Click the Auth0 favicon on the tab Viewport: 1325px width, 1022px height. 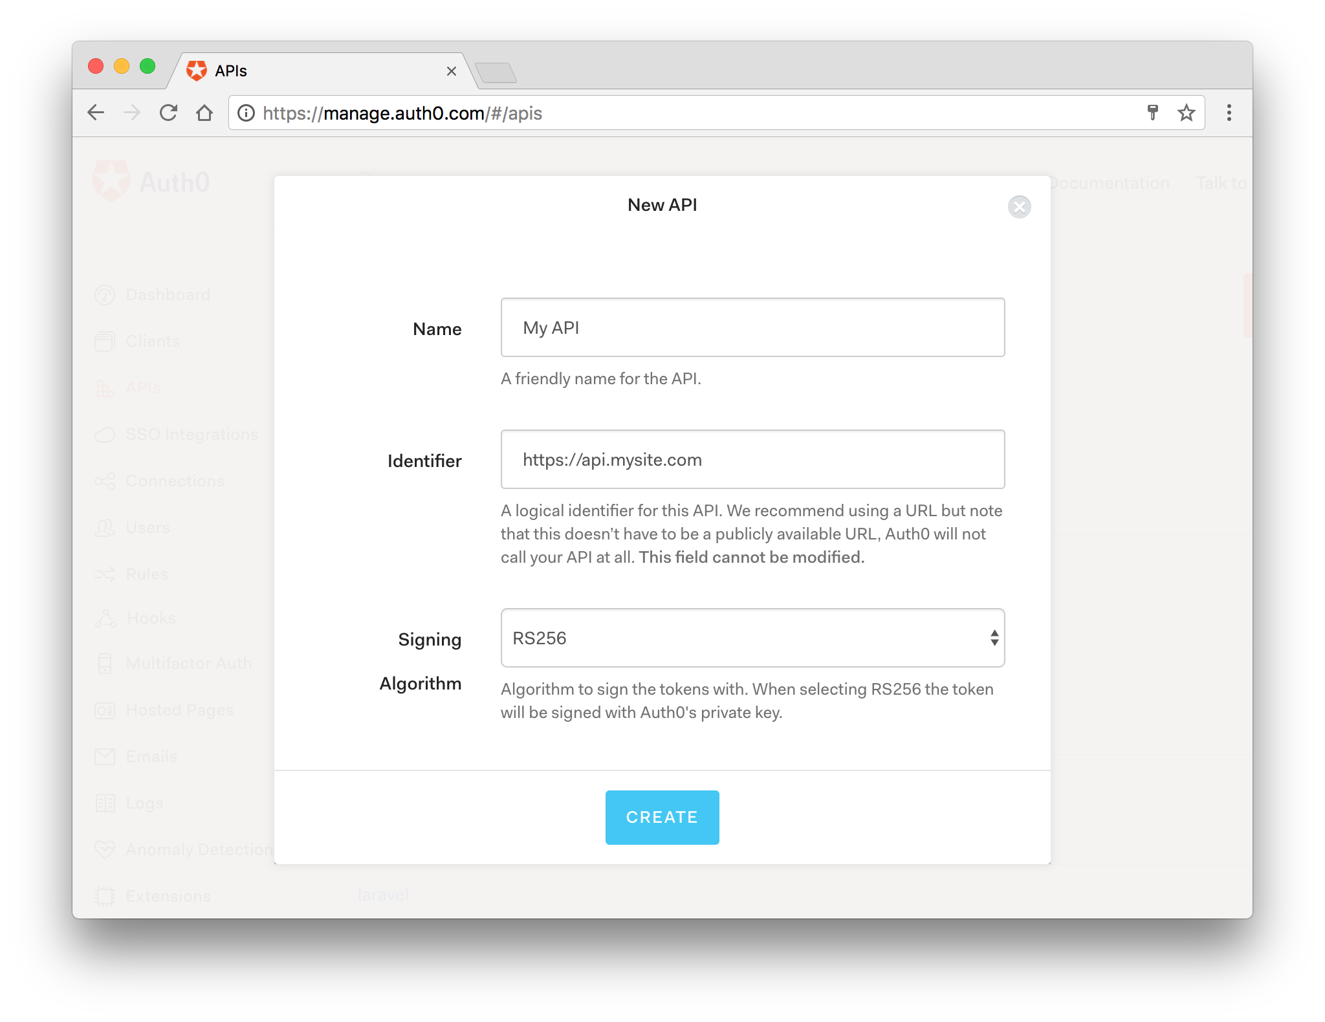(x=197, y=71)
